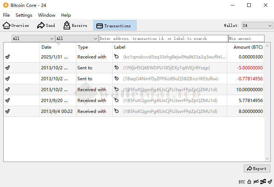This screenshot has width=274, height=187.
Task: Click the BTC unit display in status bar
Action: click(x=242, y=182)
